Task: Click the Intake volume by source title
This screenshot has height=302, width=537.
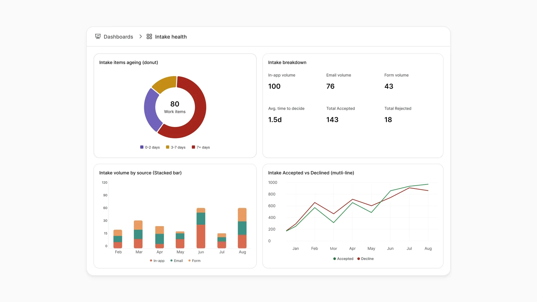Action: pyautogui.click(x=140, y=173)
